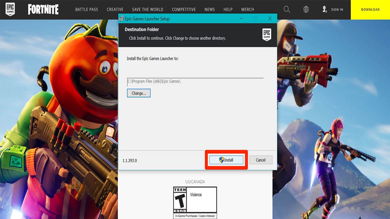The image size is (390, 219).
Task: Open the Competitive section
Action: (x=184, y=9)
